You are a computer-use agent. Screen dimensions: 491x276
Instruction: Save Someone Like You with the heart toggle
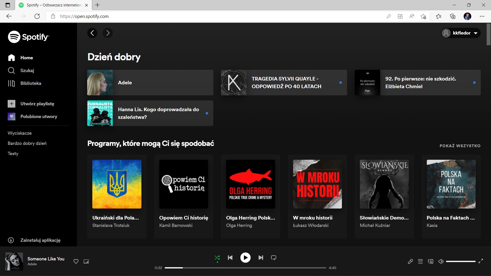pos(76,261)
